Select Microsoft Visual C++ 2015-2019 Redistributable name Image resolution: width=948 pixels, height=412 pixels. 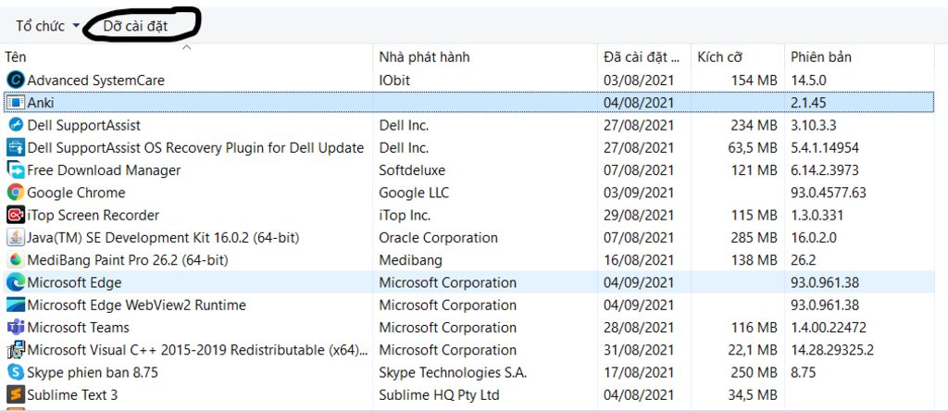197,350
